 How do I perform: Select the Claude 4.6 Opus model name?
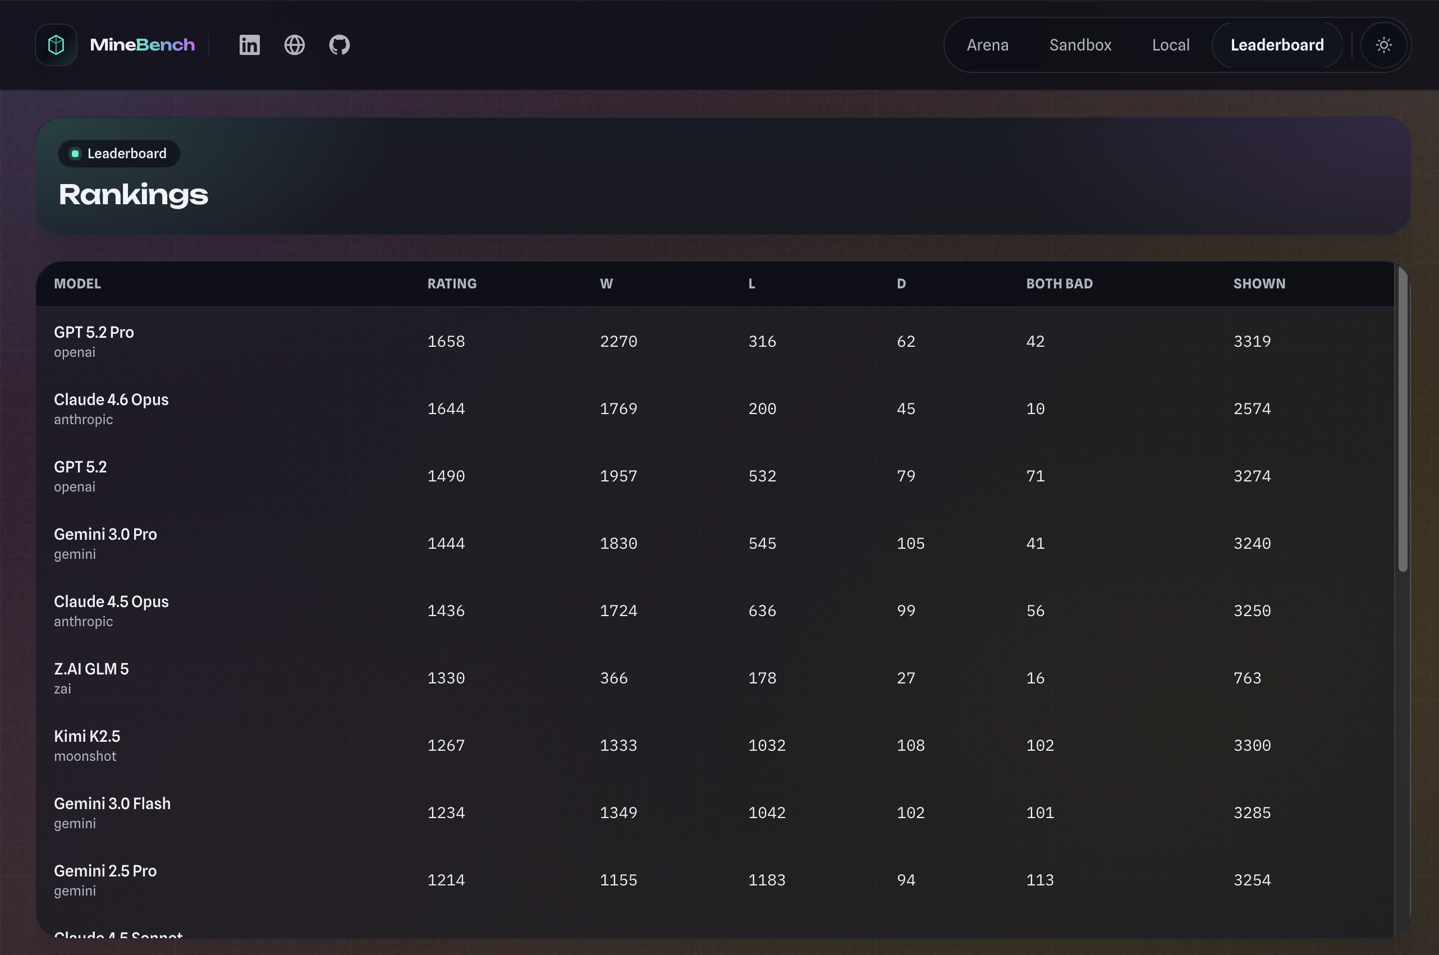coord(112,400)
